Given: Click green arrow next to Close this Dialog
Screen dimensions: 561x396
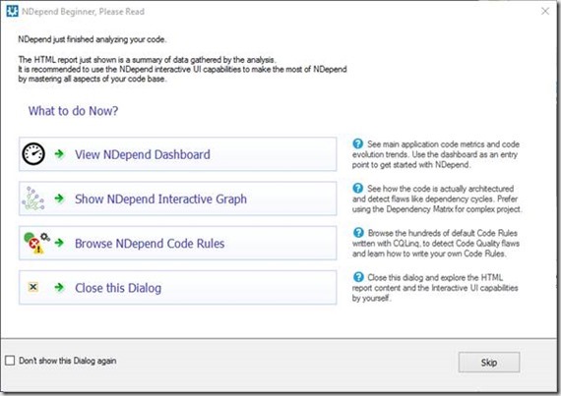Looking at the screenshot, I should pyautogui.click(x=59, y=287).
